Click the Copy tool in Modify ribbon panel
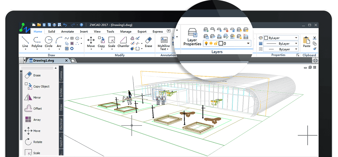 (101, 42)
